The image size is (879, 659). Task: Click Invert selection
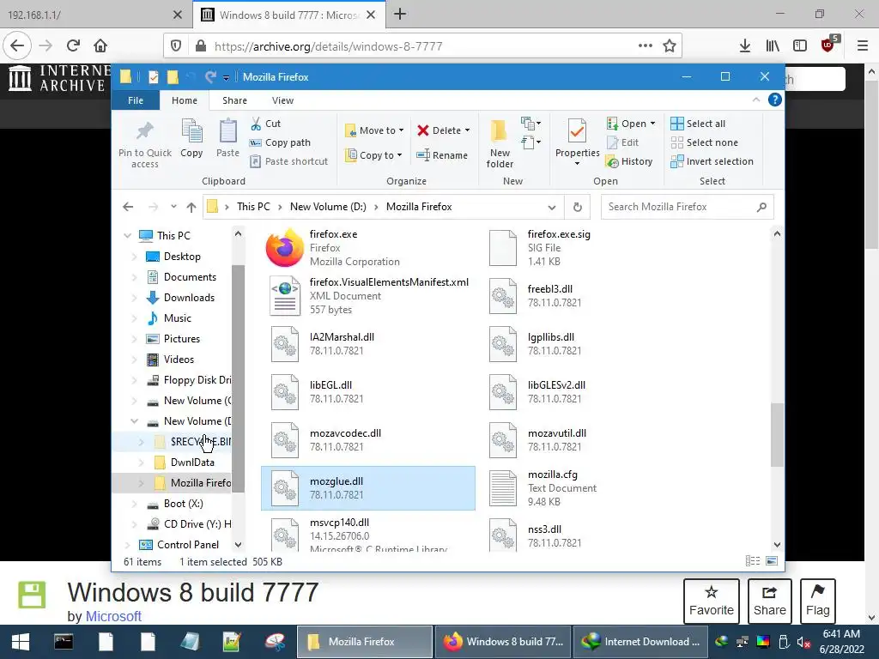pyautogui.click(x=712, y=161)
